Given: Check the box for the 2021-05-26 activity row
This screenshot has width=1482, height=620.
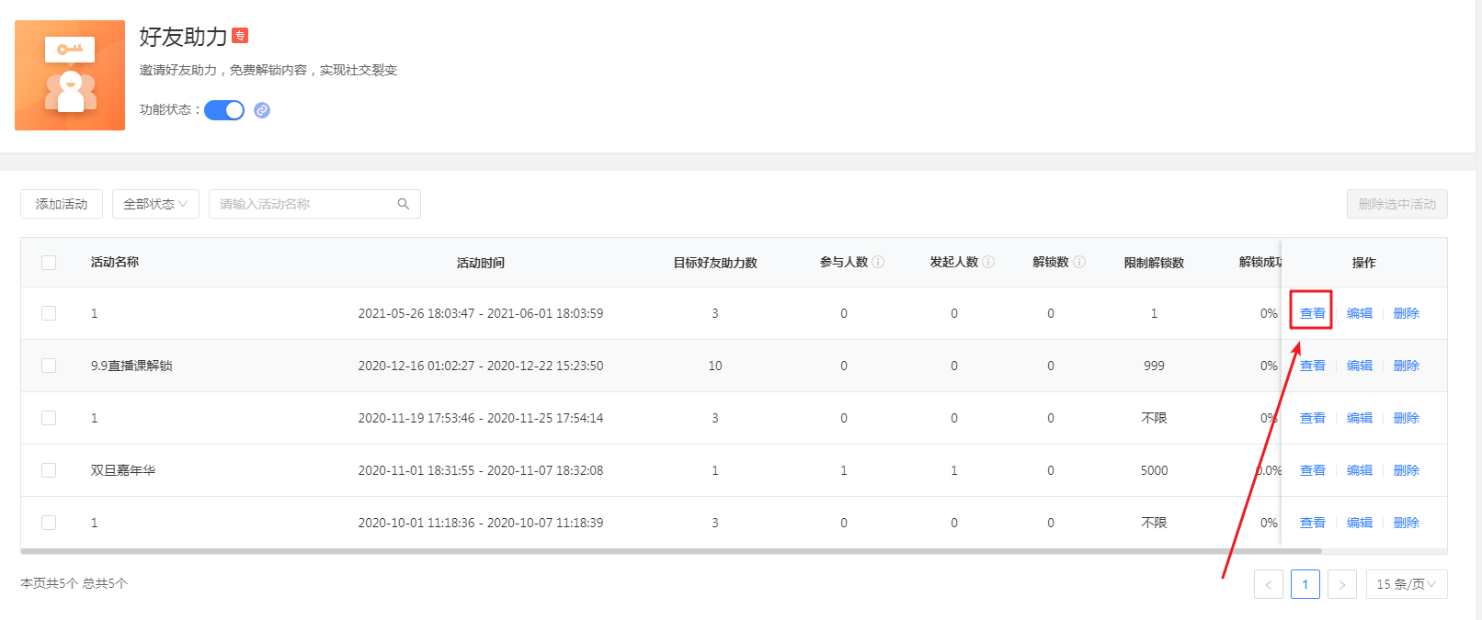Looking at the screenshot, I should (x=49, y=313).
